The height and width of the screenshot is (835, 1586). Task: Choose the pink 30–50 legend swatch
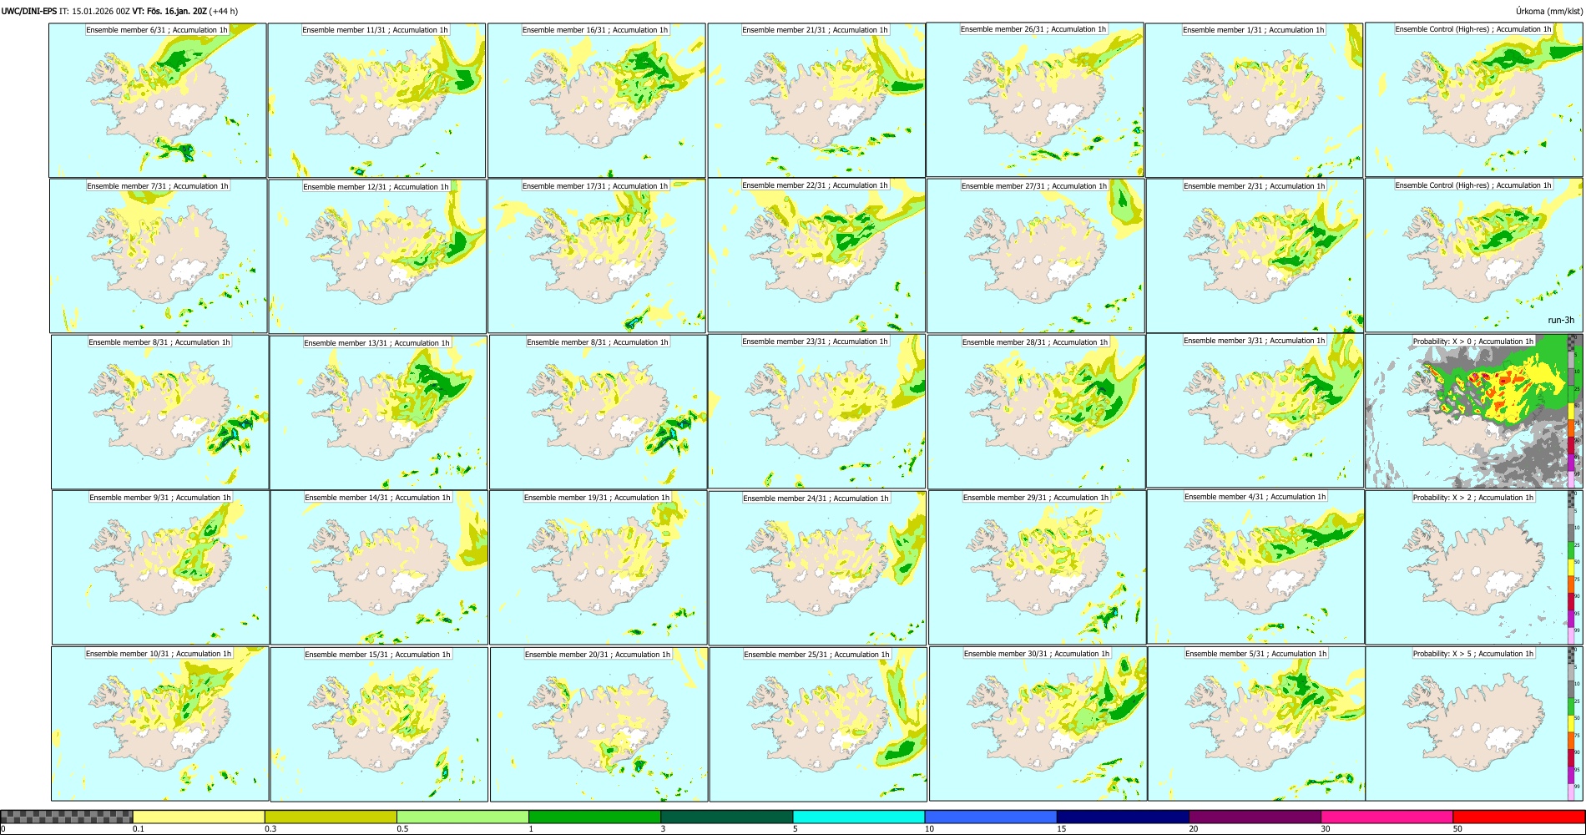coord(1386,817)
